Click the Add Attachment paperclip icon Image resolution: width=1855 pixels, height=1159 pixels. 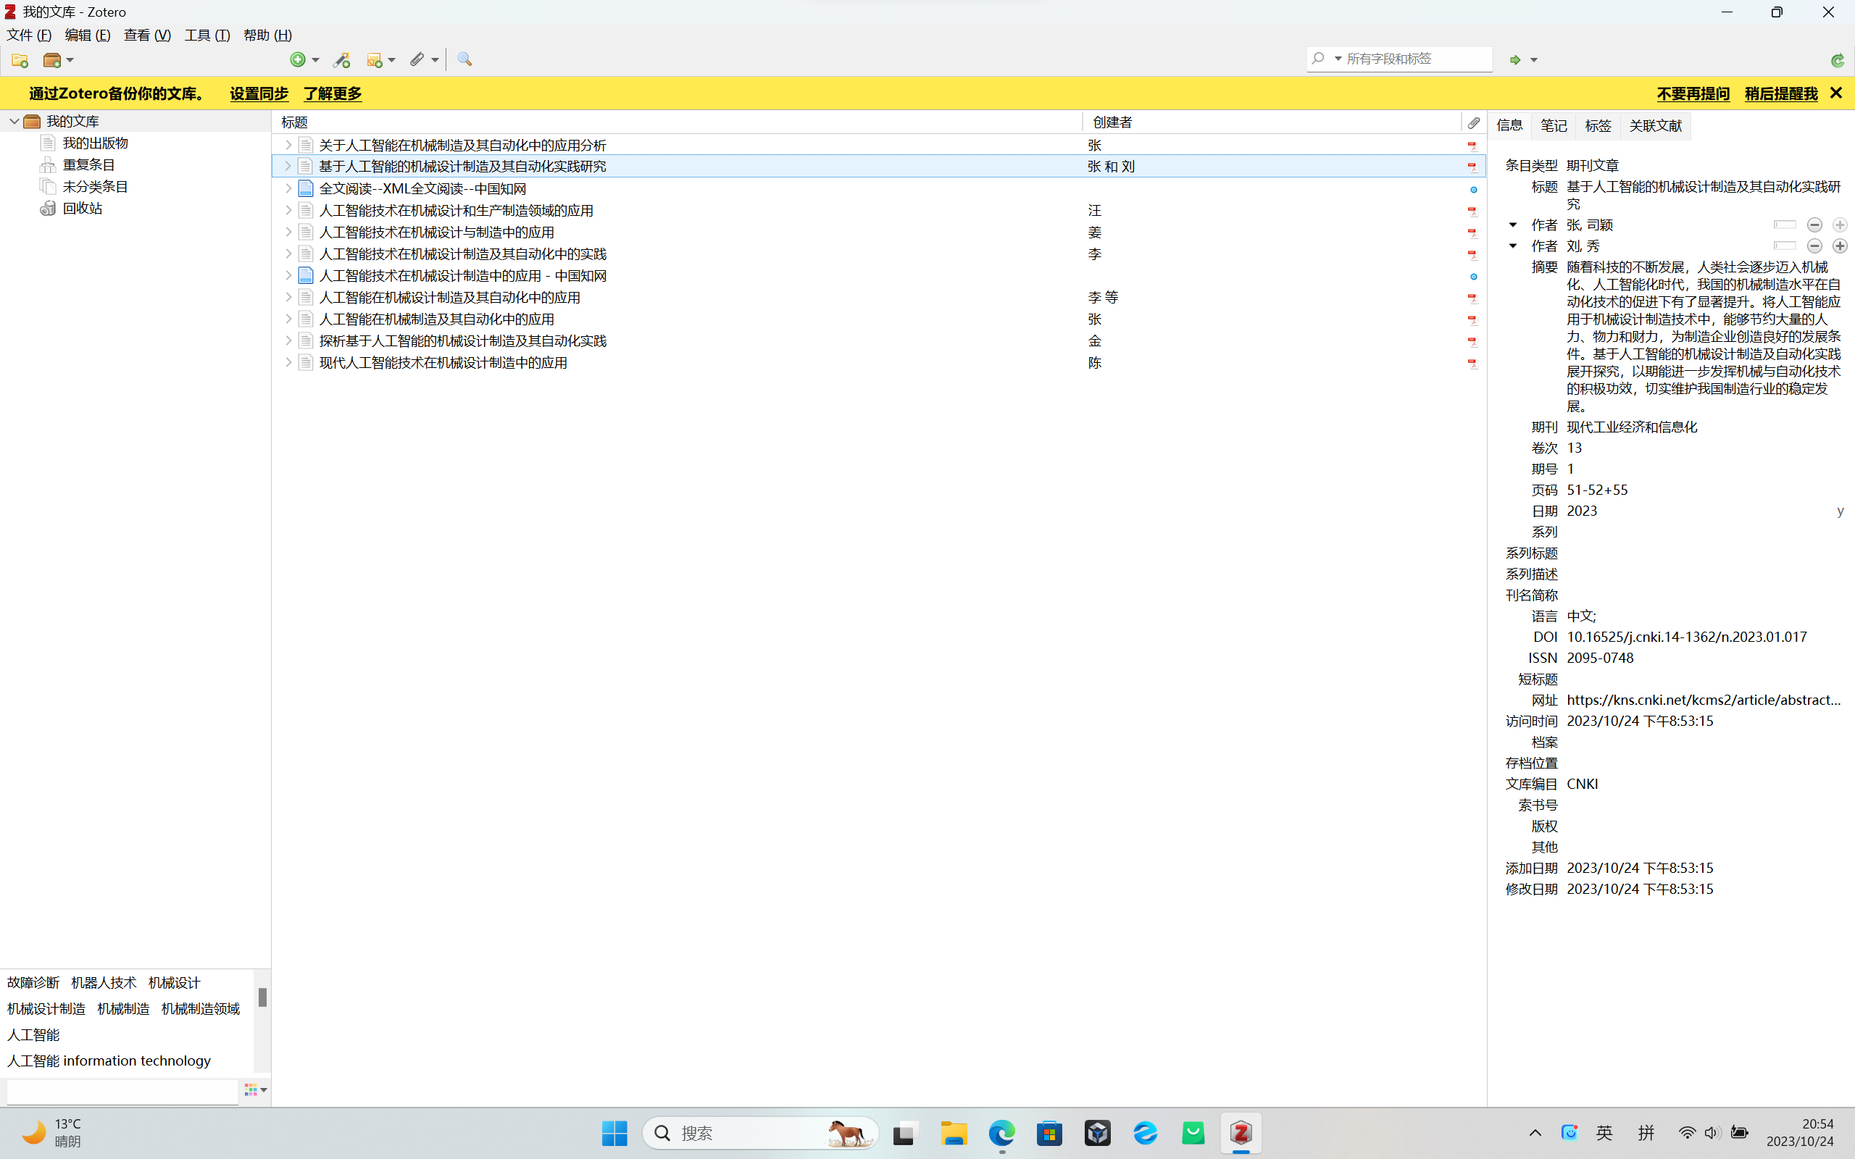pos(416,60)
